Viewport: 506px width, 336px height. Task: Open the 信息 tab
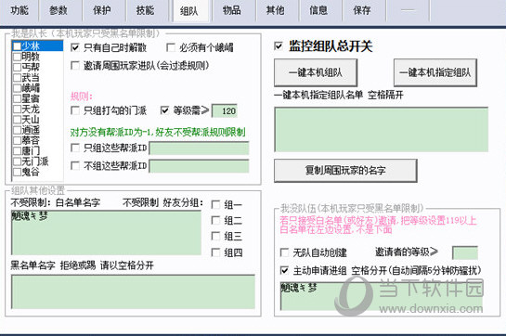pos(318,10)
